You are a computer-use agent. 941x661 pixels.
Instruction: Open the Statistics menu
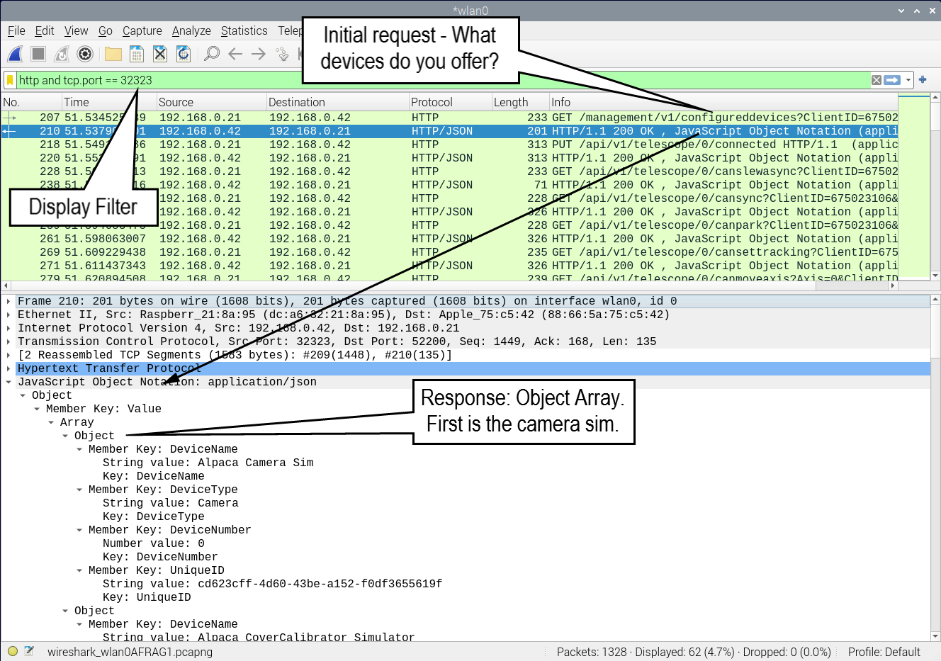tap(244, 30)
